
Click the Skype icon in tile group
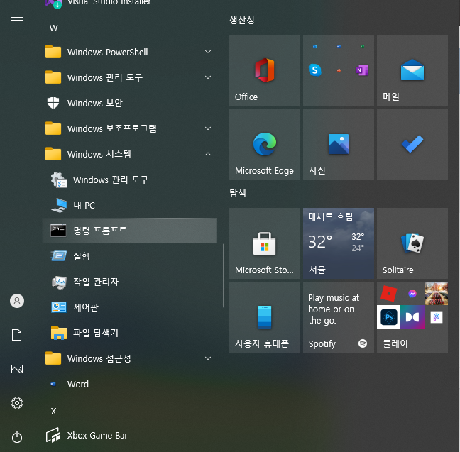(315, 70)
